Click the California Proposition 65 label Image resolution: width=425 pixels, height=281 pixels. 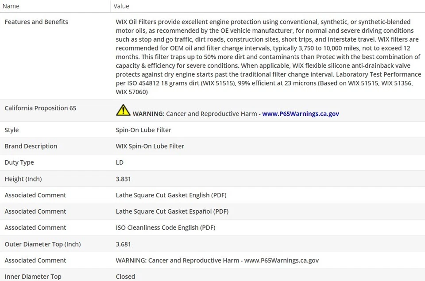(40, 108)
